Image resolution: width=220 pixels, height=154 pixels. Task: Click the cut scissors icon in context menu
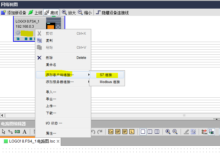[x=39, y=33]
